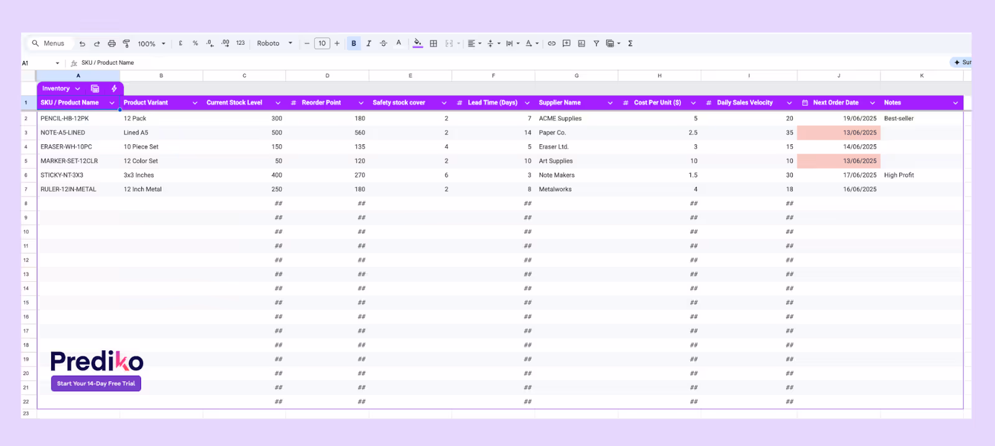The height and width of the screenshot is (446, 995).
Task: Open Next Order Date column dropdown
Action: click(872, 103)
